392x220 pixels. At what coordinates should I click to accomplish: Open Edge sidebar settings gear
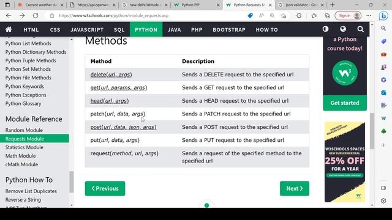tap(383, 200)
